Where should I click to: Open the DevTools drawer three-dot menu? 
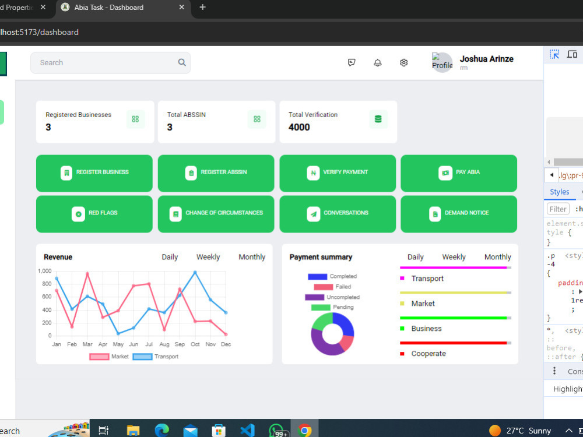click(x=554, y=371)
